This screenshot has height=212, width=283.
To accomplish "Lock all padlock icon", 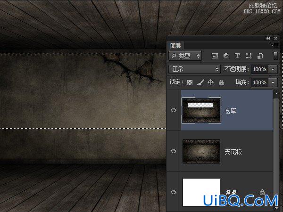I will pyautogui.click(x=221, y=82).
